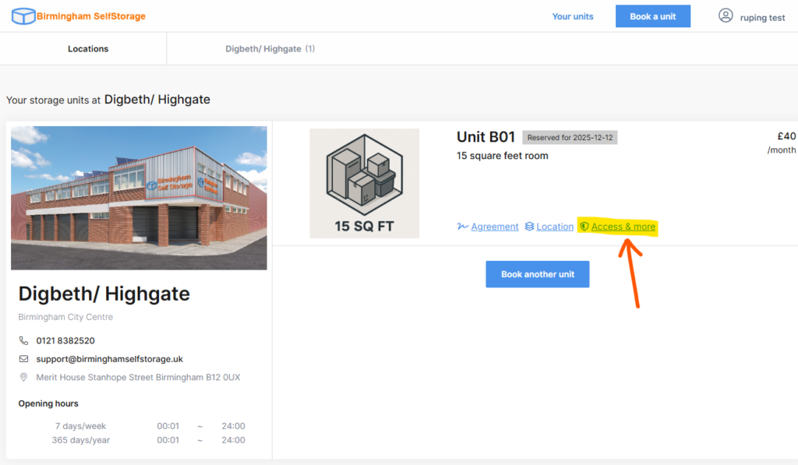The width and height of the screenshot is (798, 465).
Task: Click the email envelope icon
Action: tap(24, 359)
